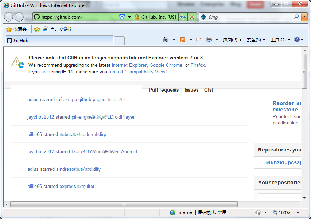Open the expressjs/multer repository link
The height and width of the screenshot is (219, 311).
pos(77,186)
